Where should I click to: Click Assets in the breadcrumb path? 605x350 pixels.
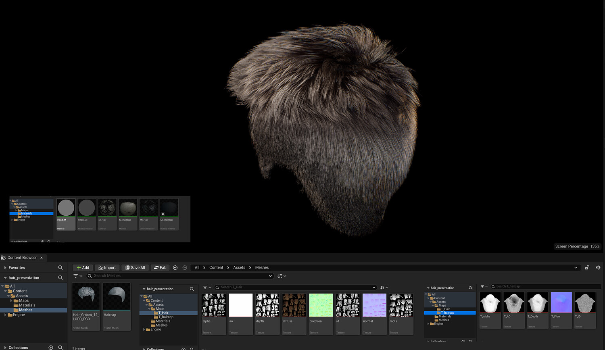click(239, 268)
